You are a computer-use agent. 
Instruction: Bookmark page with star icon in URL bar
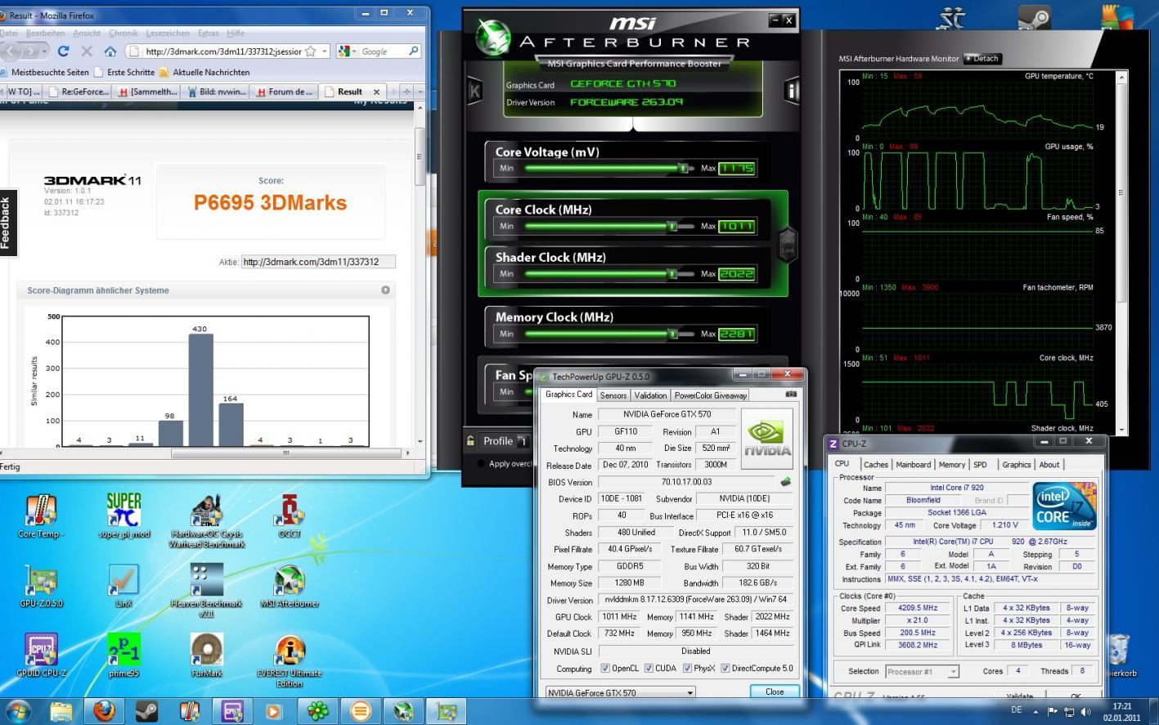coord(310,51)
